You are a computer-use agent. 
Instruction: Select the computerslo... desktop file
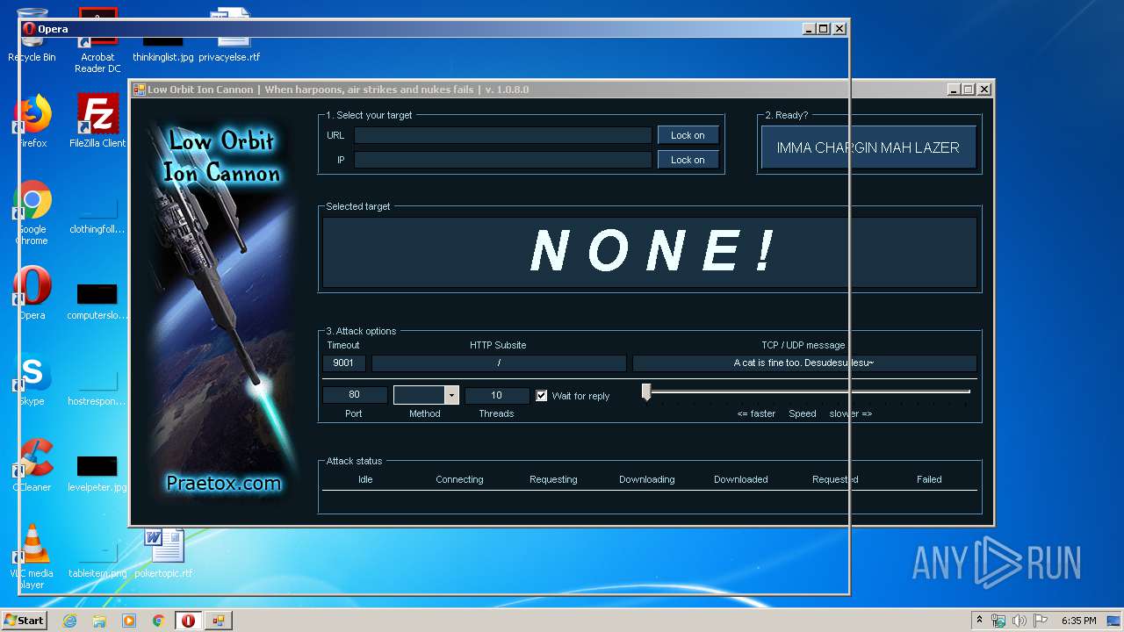97,302
